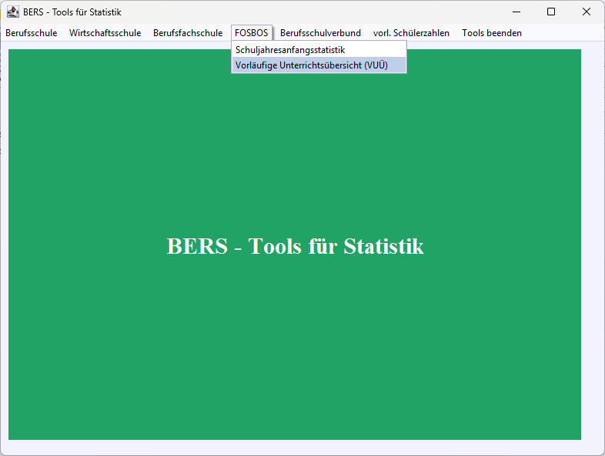
Task: Click the light margin beneath the green panel
Action: [295, 447]
